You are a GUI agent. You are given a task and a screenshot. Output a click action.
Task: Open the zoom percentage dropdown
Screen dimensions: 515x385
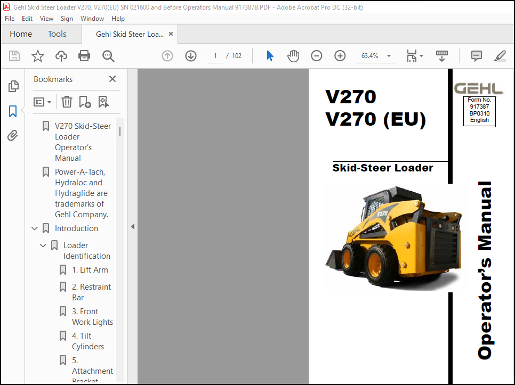click(389, 56)
